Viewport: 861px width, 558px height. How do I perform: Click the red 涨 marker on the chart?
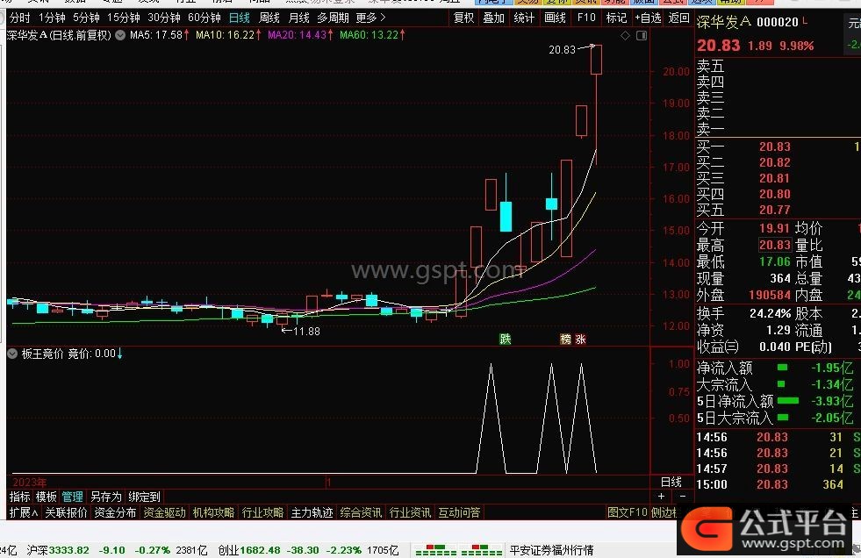[x=580, y=339]
